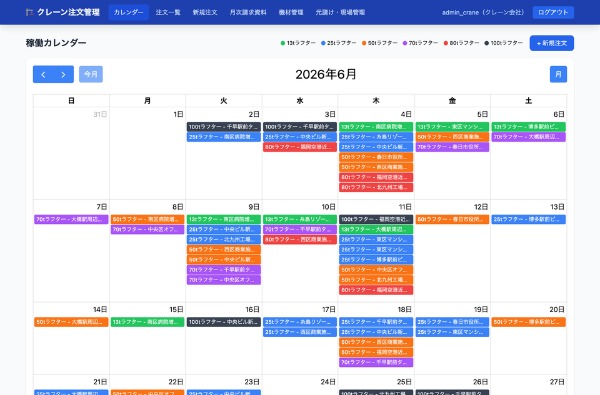
Task: Open 70tラフター 大橋駅周辺 event on June 7
Action: click(71, 219)
